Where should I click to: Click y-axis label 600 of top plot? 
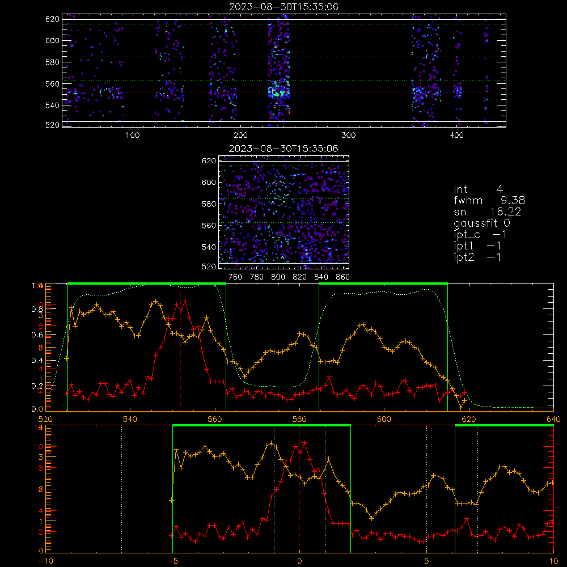click(52, 40)
